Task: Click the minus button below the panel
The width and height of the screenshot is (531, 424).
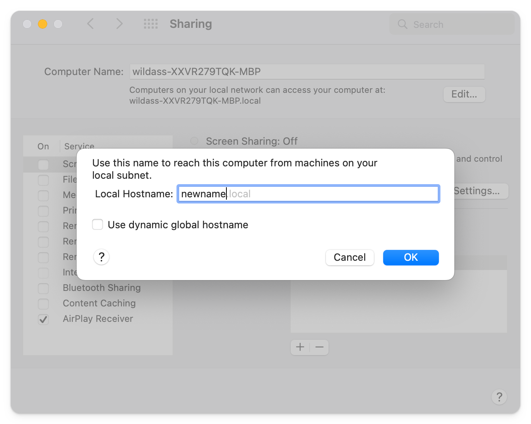Action: [x=319, y=347]
